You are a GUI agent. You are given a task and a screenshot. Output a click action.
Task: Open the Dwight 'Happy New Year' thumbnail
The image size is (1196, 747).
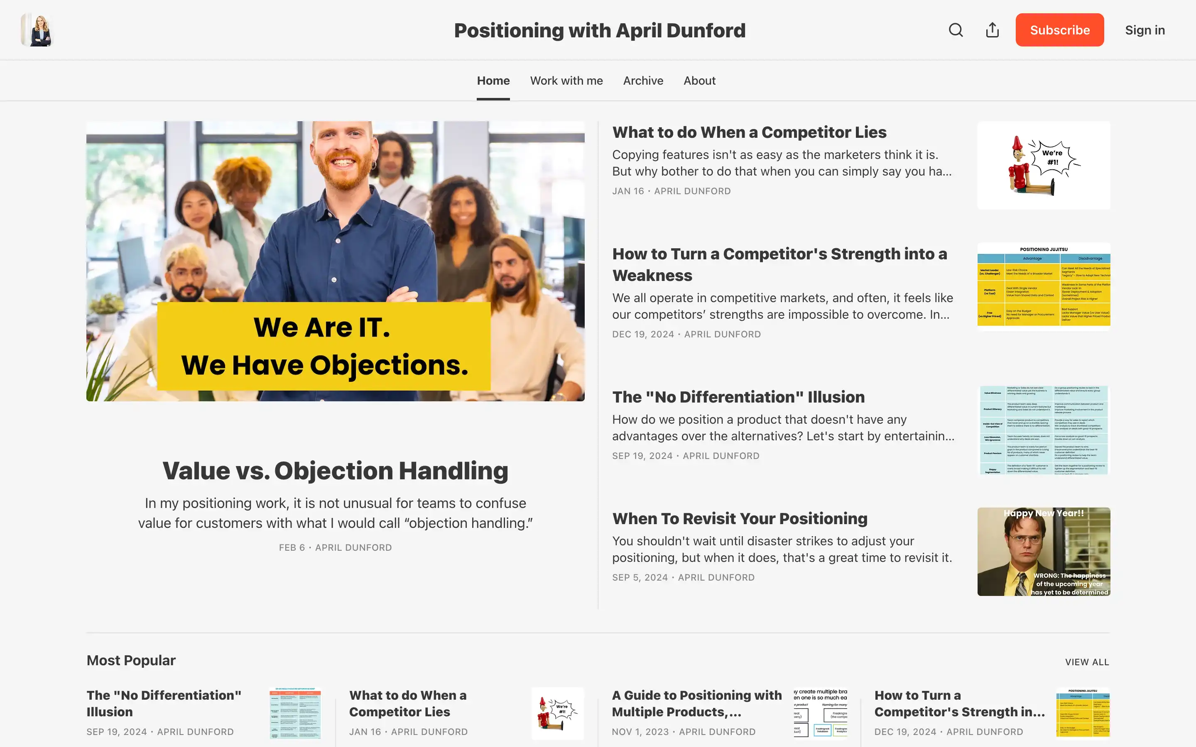click(x=1043, y=552)
